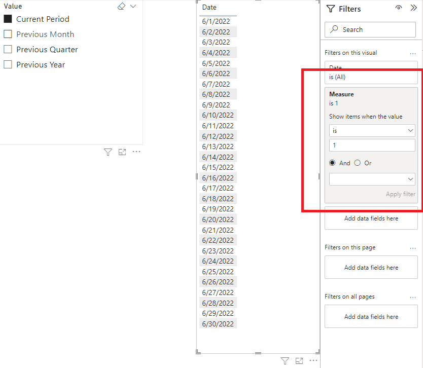This screenshot has height=368, width=423.
Task: Uncheck the Current Period checkbox
Action: pyautogui.click(x=8, y=19)
